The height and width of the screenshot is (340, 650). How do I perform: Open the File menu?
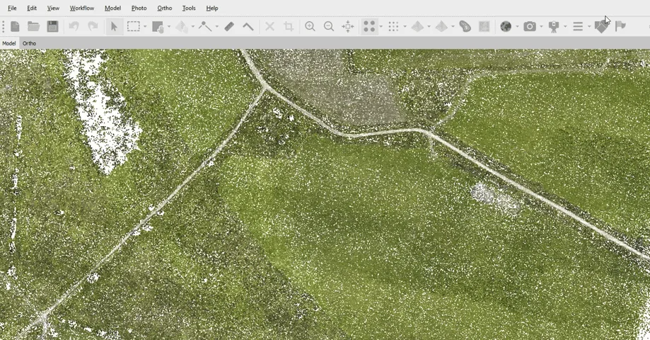tap(12, 8)
